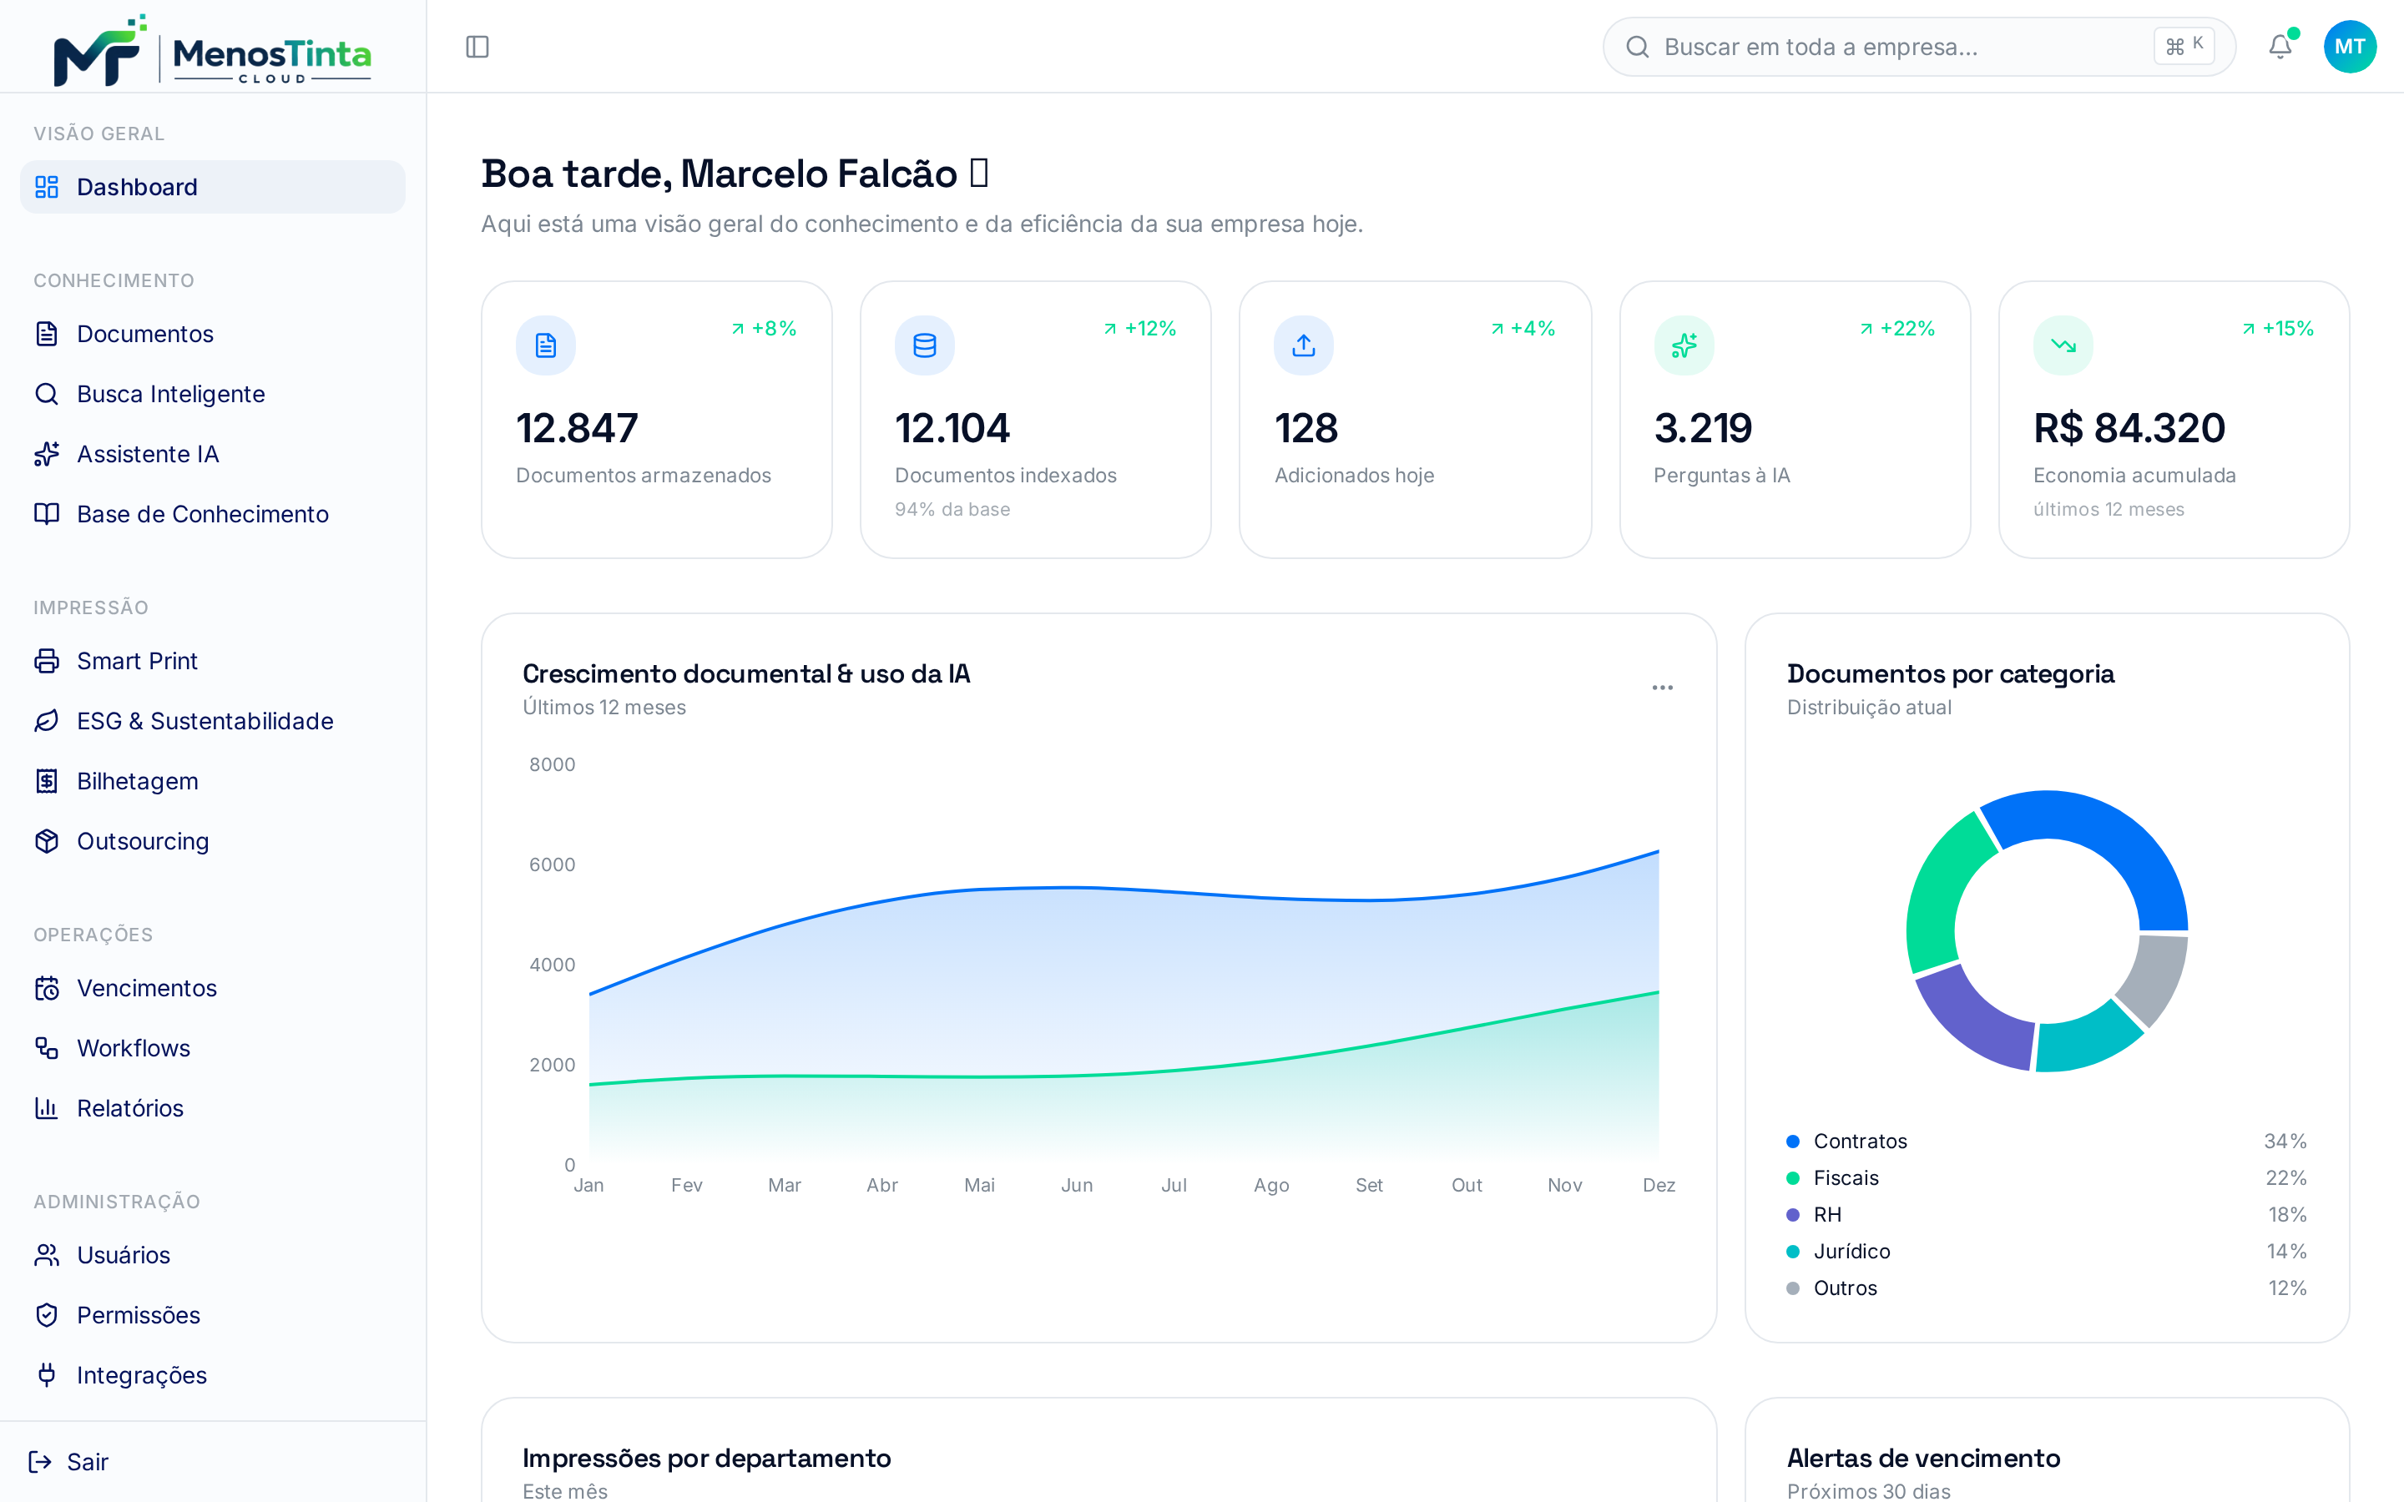Open the chart options ellipsis menu
2404x1502 pixels.
click(1662, 688)
